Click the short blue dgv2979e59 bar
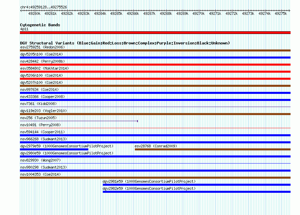The image size is (300, 215). click(54, 149)
